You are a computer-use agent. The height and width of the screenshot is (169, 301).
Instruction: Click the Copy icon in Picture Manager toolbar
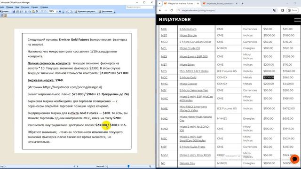[x=30, y=11]
